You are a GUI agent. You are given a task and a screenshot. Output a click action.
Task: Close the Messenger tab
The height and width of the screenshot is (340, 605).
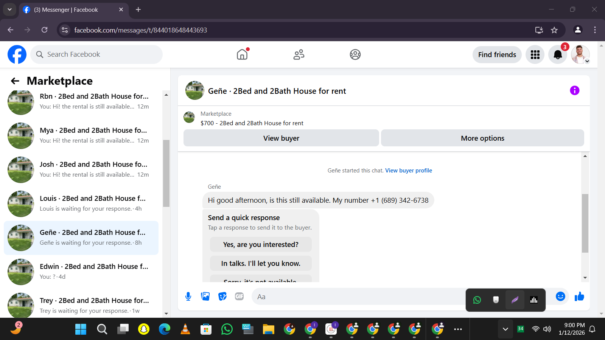pos(121,9)
